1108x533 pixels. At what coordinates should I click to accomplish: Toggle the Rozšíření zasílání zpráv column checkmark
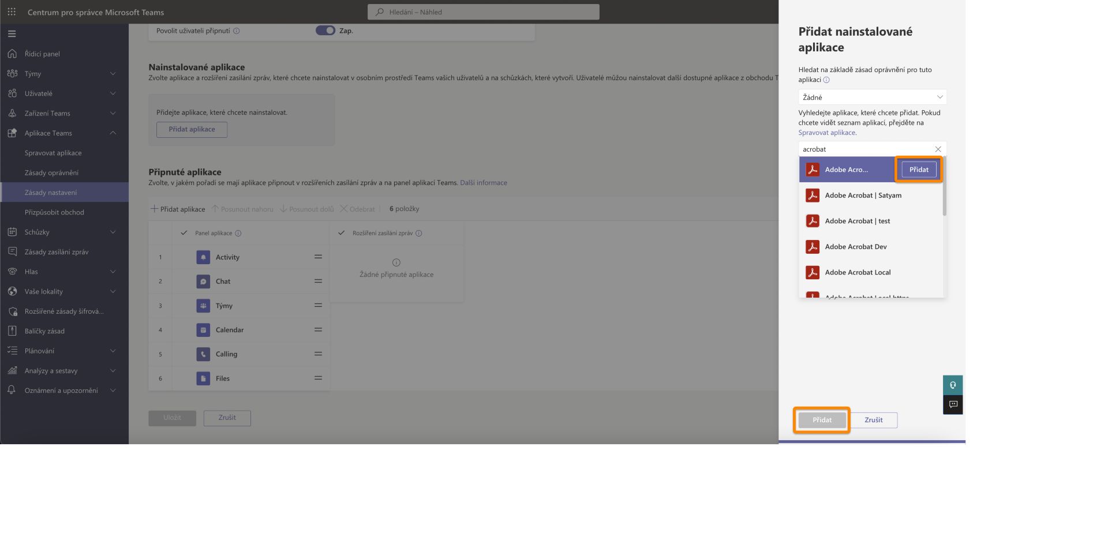point(341,233)
